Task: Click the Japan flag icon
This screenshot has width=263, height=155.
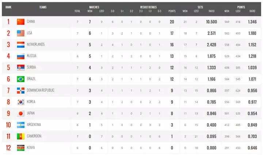Action: (20, 113)
